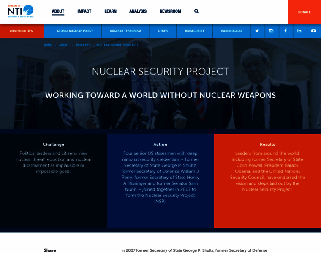Click the 'Our Priorities:' label
The width and height of the screenshot is (321, 253).
pyautogui.click(x=22, y=31)
